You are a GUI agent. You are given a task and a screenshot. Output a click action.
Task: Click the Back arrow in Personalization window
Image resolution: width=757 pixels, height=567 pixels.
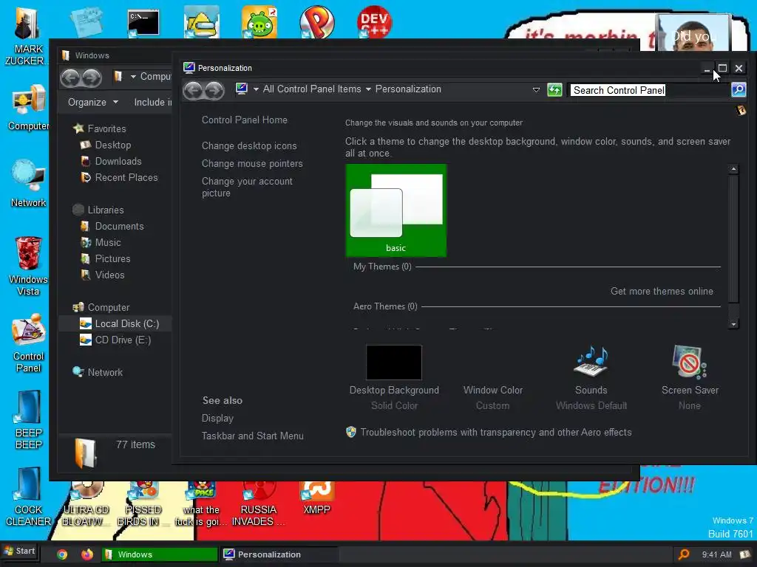point(194,90)
